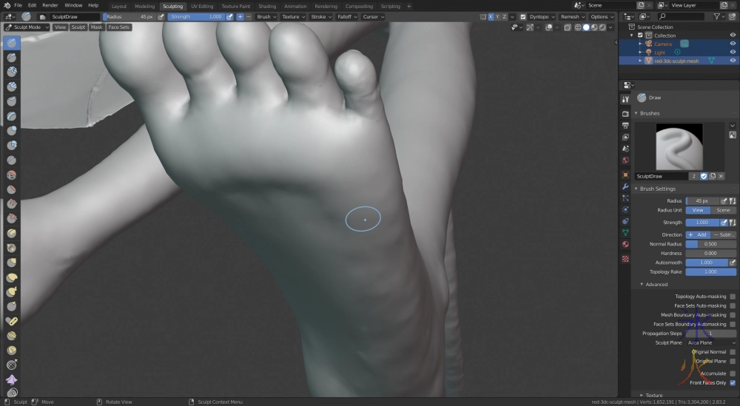Open the Render menu
This screenshot has height=406, width=740.
[50, 5]
